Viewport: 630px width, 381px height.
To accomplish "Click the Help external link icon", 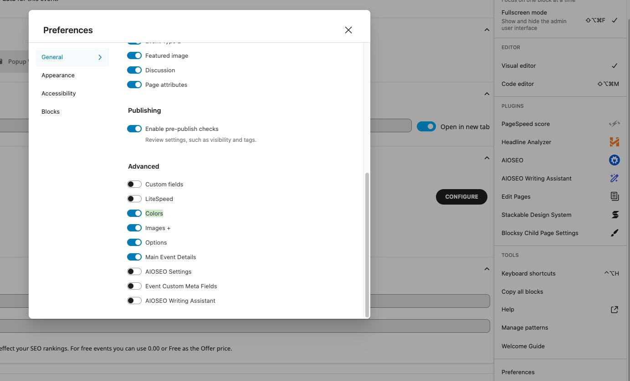I will [615, 310].
